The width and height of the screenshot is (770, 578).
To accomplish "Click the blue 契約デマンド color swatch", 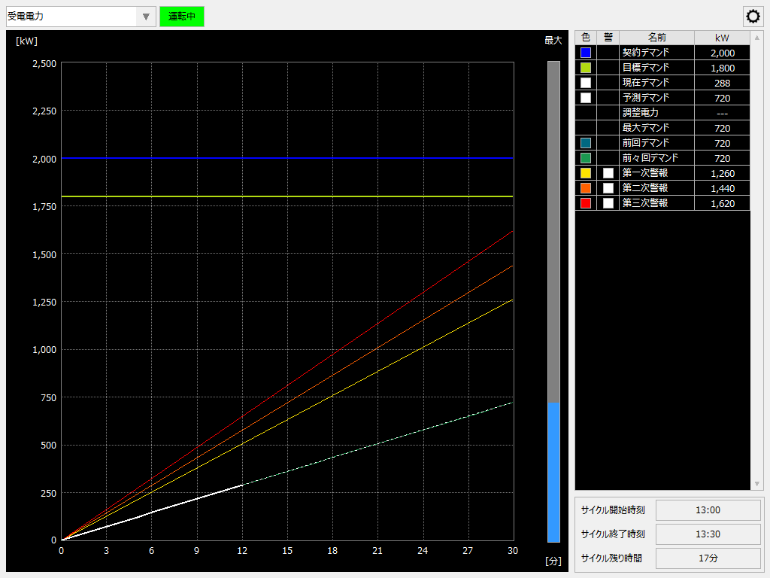I will click(x=585, y=52).
